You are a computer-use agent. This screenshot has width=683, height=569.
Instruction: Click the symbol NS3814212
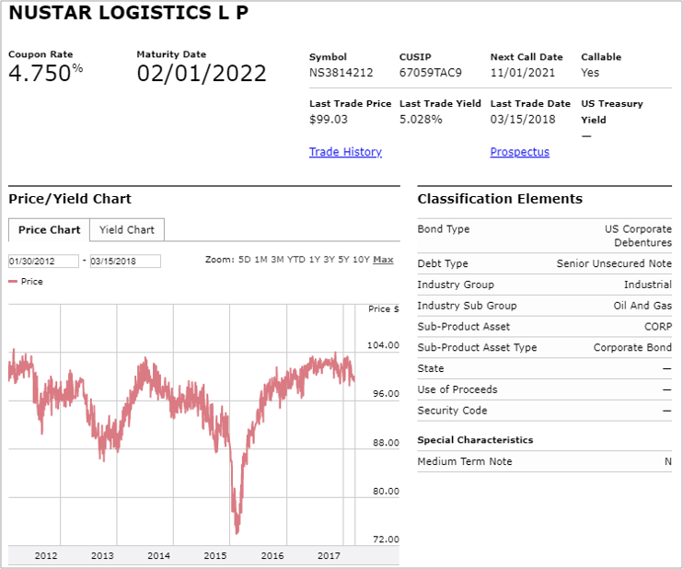[341, 73]
